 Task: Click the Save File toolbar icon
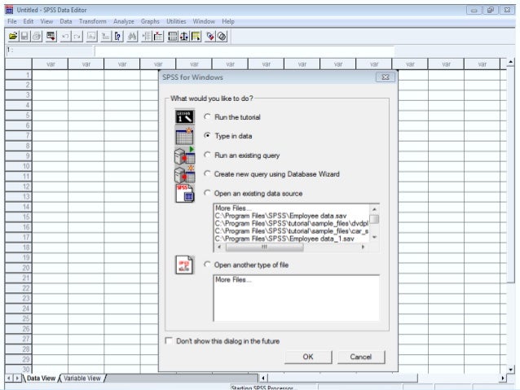pos(24,36)
